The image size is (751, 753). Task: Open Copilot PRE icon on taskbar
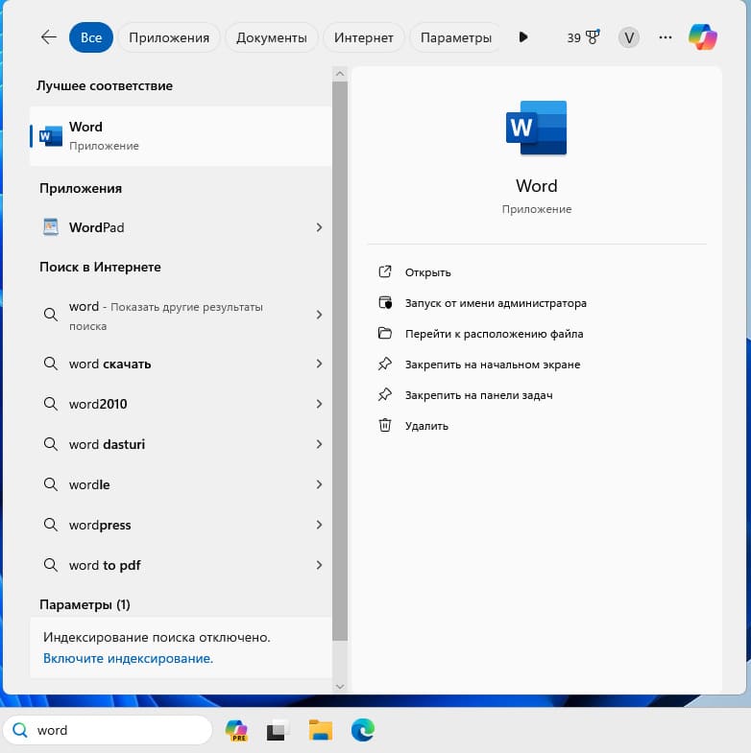tap(236, 730)
